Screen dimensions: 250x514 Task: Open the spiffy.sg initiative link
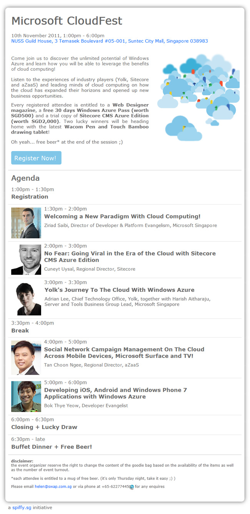22,507
